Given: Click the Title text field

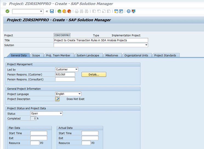Looking at the screenshot, I should pyautogui.click(x=101, y=40).
